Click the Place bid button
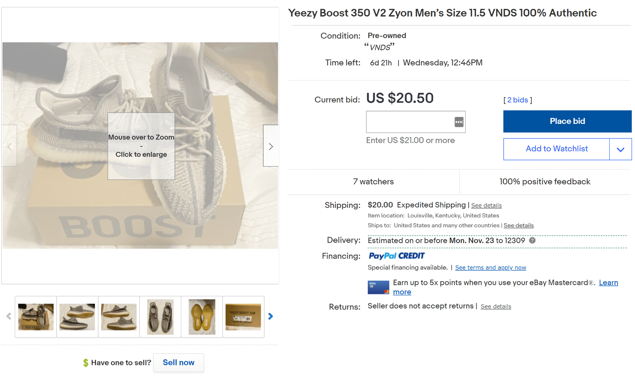The height and width of the screenshot is (377, 635). 567,121
